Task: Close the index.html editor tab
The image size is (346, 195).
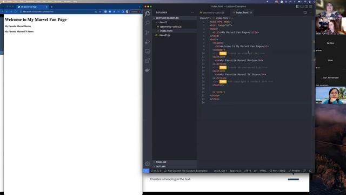Action: (251, 12)
